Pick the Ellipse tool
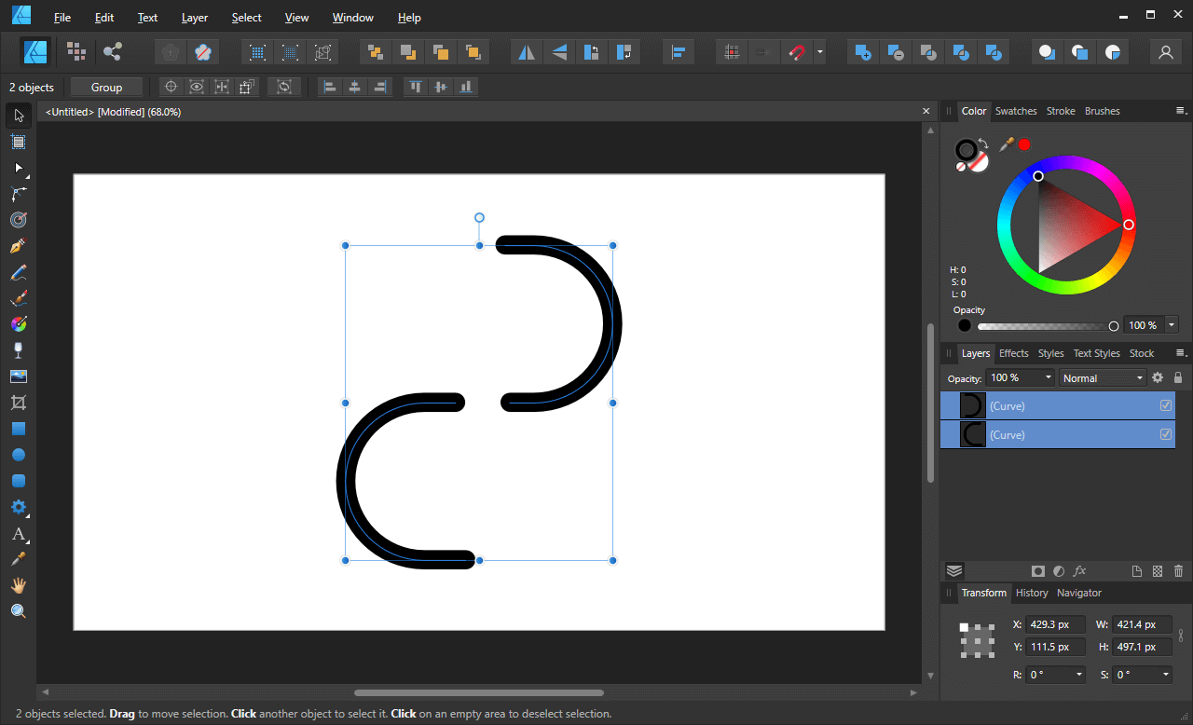 pyautogui.click(x=18, y=454)
